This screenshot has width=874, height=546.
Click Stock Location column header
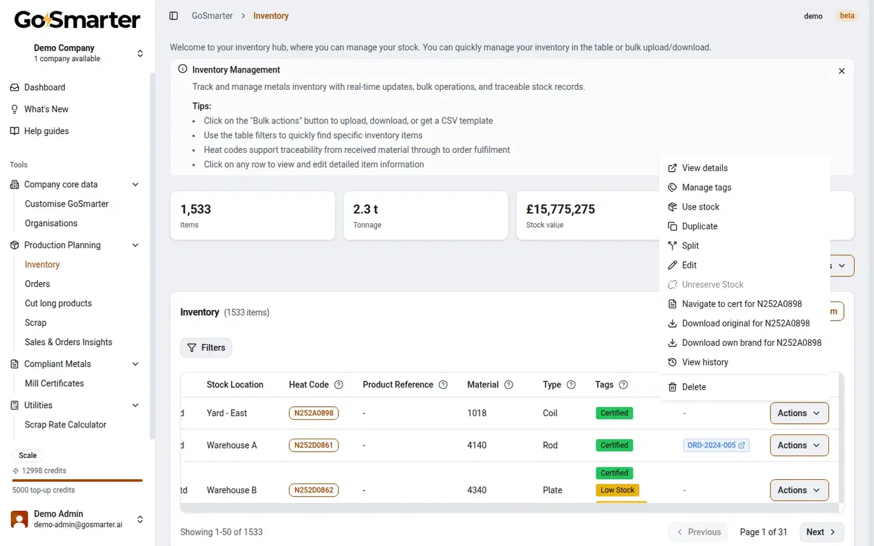click(x=235, y=385)
